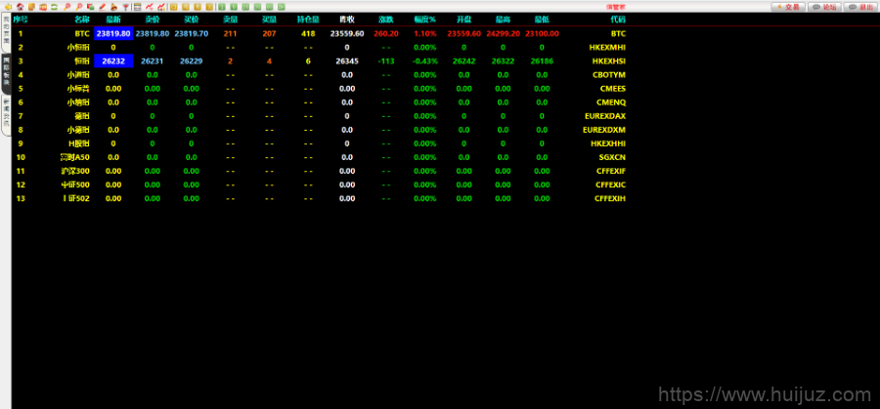Click BTC open interest 418
The width and height of the screenshot is (880, 409).
pyautogui.click(x=308, y=33)
